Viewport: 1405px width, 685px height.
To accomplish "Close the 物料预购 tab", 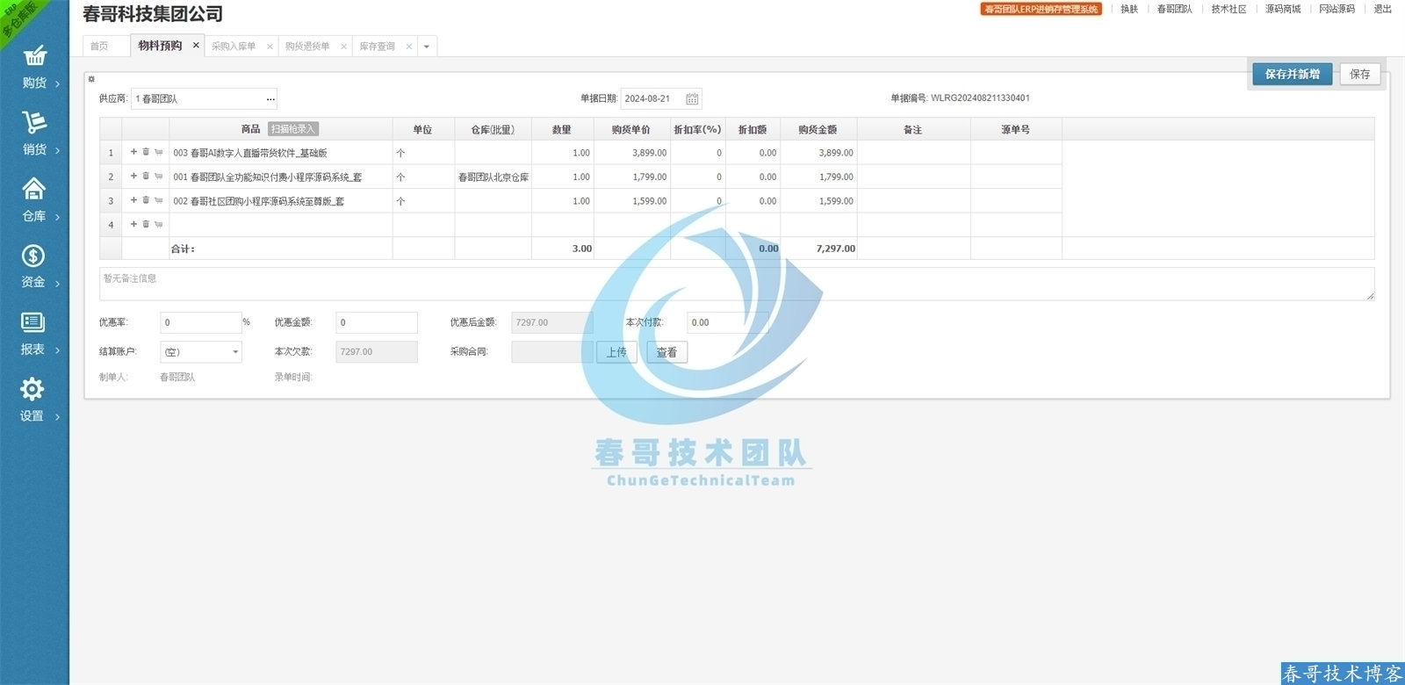I will click(x=196, y=46).
